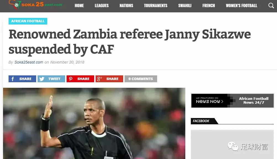
Task: Click the article headline about Janny Sikazwe
Action: 130,42
